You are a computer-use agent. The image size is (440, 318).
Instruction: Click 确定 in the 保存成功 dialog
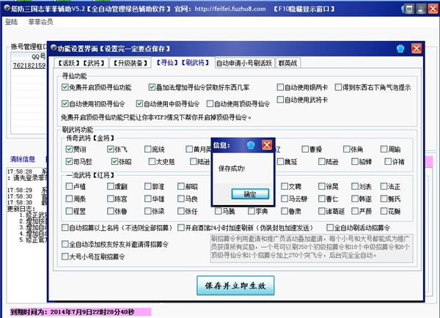click(x=250, y=194)
